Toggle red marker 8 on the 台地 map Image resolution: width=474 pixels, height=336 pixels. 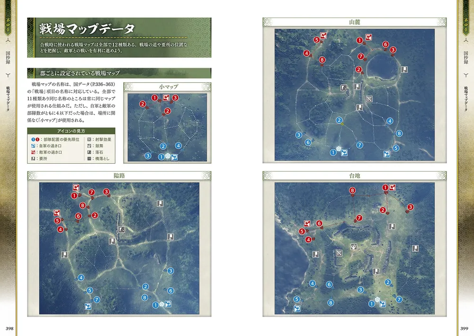(x=352, y=190)
